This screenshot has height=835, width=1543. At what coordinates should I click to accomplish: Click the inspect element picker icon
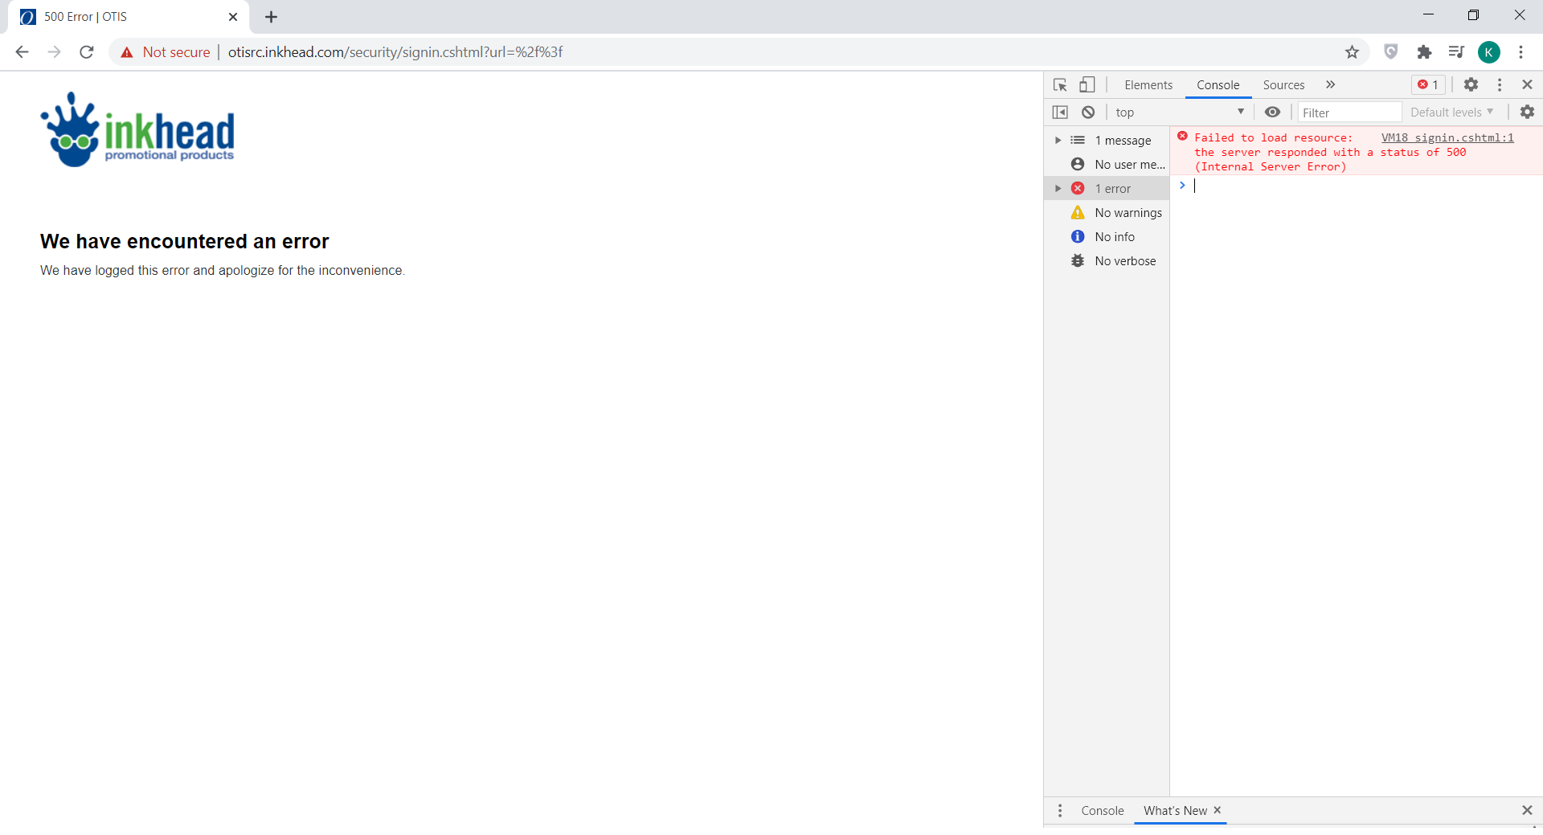point(1060,85)
